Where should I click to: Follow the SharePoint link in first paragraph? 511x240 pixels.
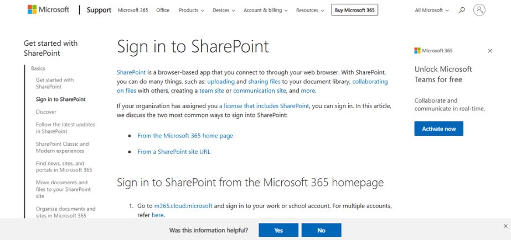131,72
